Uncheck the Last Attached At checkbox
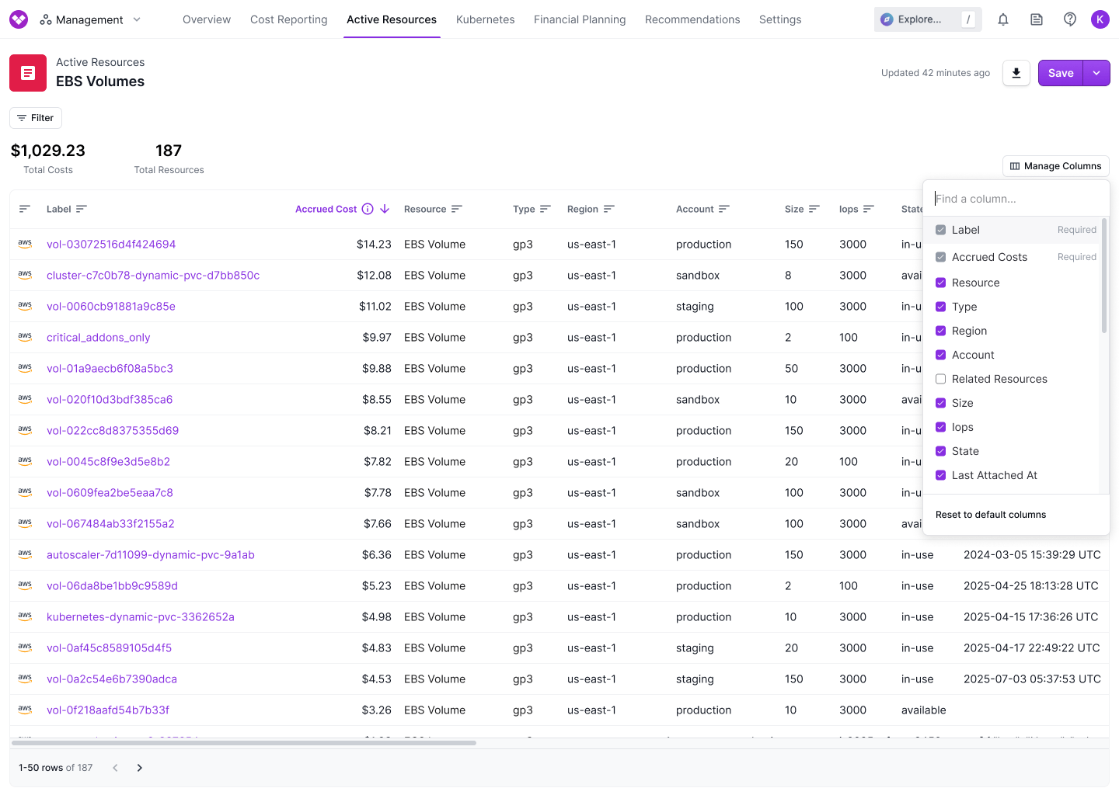The height and width of the screenshot is (795, 1119). coord(940,475)
